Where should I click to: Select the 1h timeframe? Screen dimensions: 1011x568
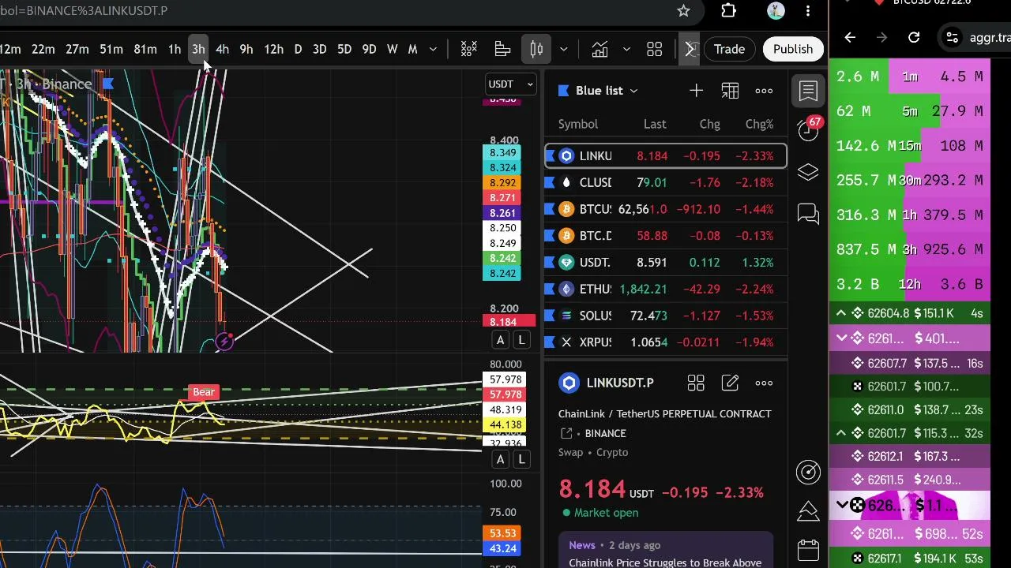coord(174,50)
